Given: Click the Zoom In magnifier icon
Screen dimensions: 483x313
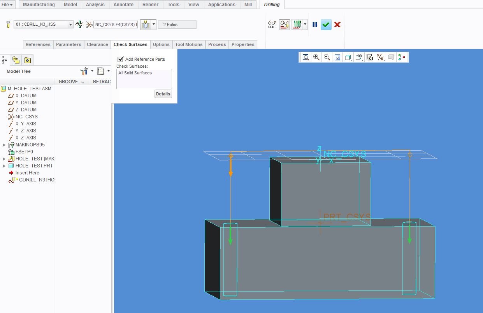Looking at the screenshot, I should [316, 57].
